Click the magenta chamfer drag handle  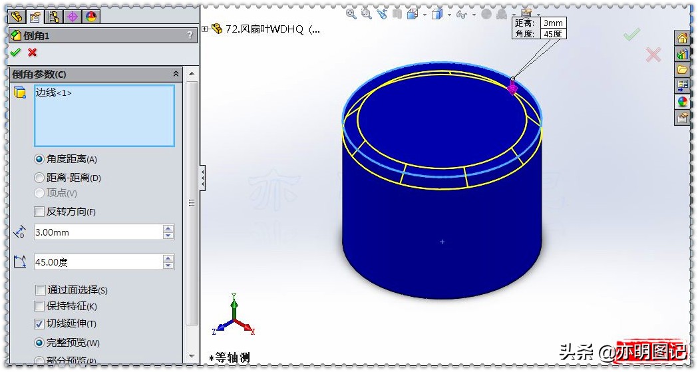(x=512, y=88)
